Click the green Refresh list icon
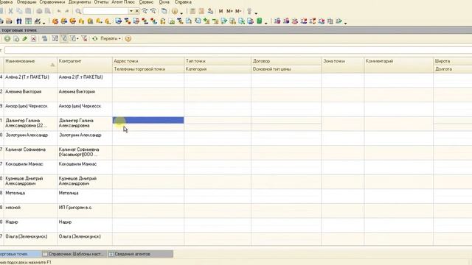472x265 pixels. tap(95, 39)
